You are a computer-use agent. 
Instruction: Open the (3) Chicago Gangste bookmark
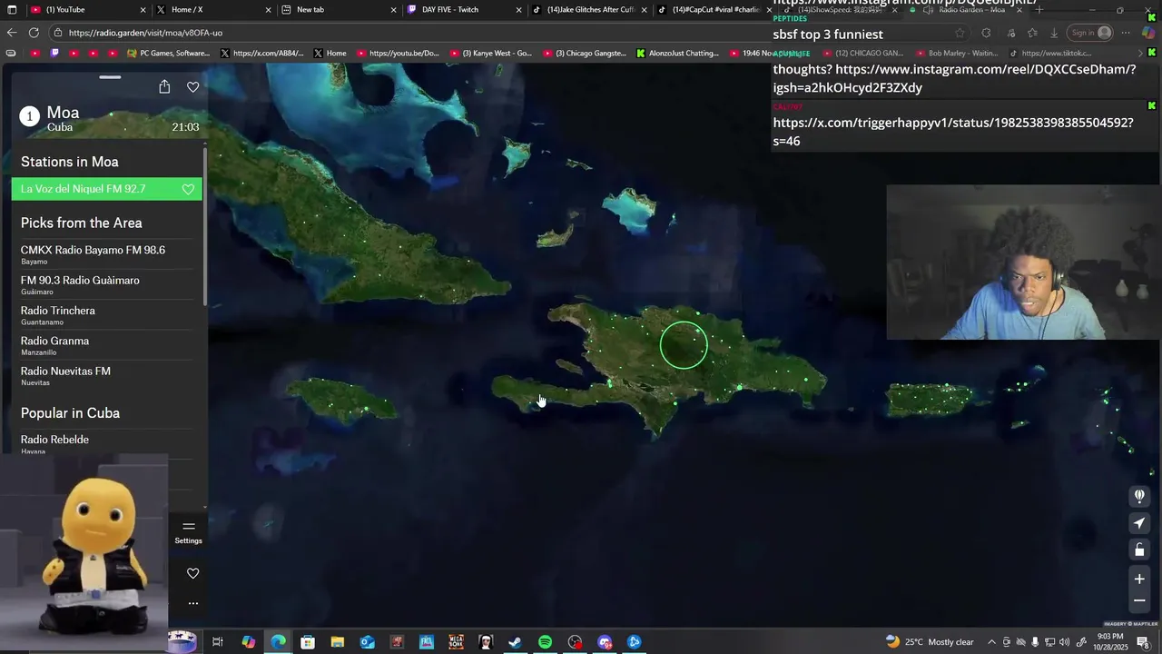(585, 54)
